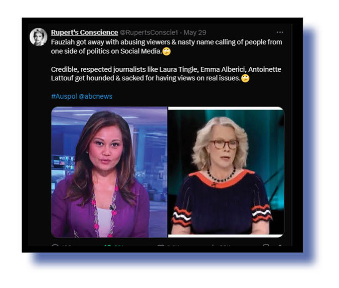Click the eye-roll emoji after Social Media
This screenshot has height=288, width=339.
[x=167, y=51]
